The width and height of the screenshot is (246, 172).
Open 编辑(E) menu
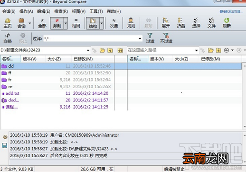coord(44,11)
